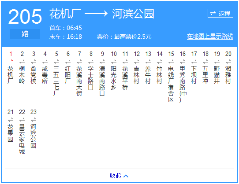Select stop 学士路口
Screen dimensions: 239x184
point(91,78)
